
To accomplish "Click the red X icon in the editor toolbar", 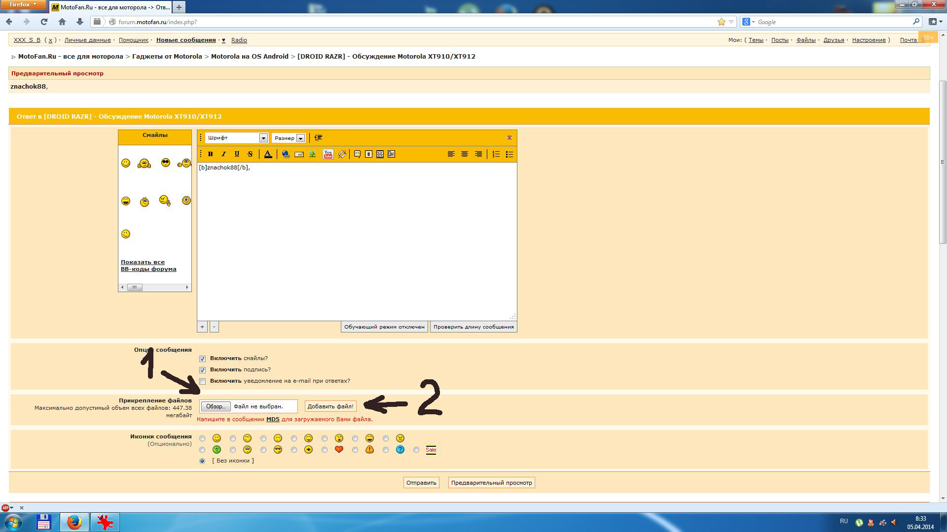I will (x=510, y=138).
